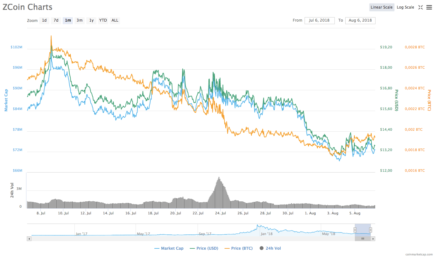
Task: Click the Sep '17 navigator label
Action: click(205, 234)
